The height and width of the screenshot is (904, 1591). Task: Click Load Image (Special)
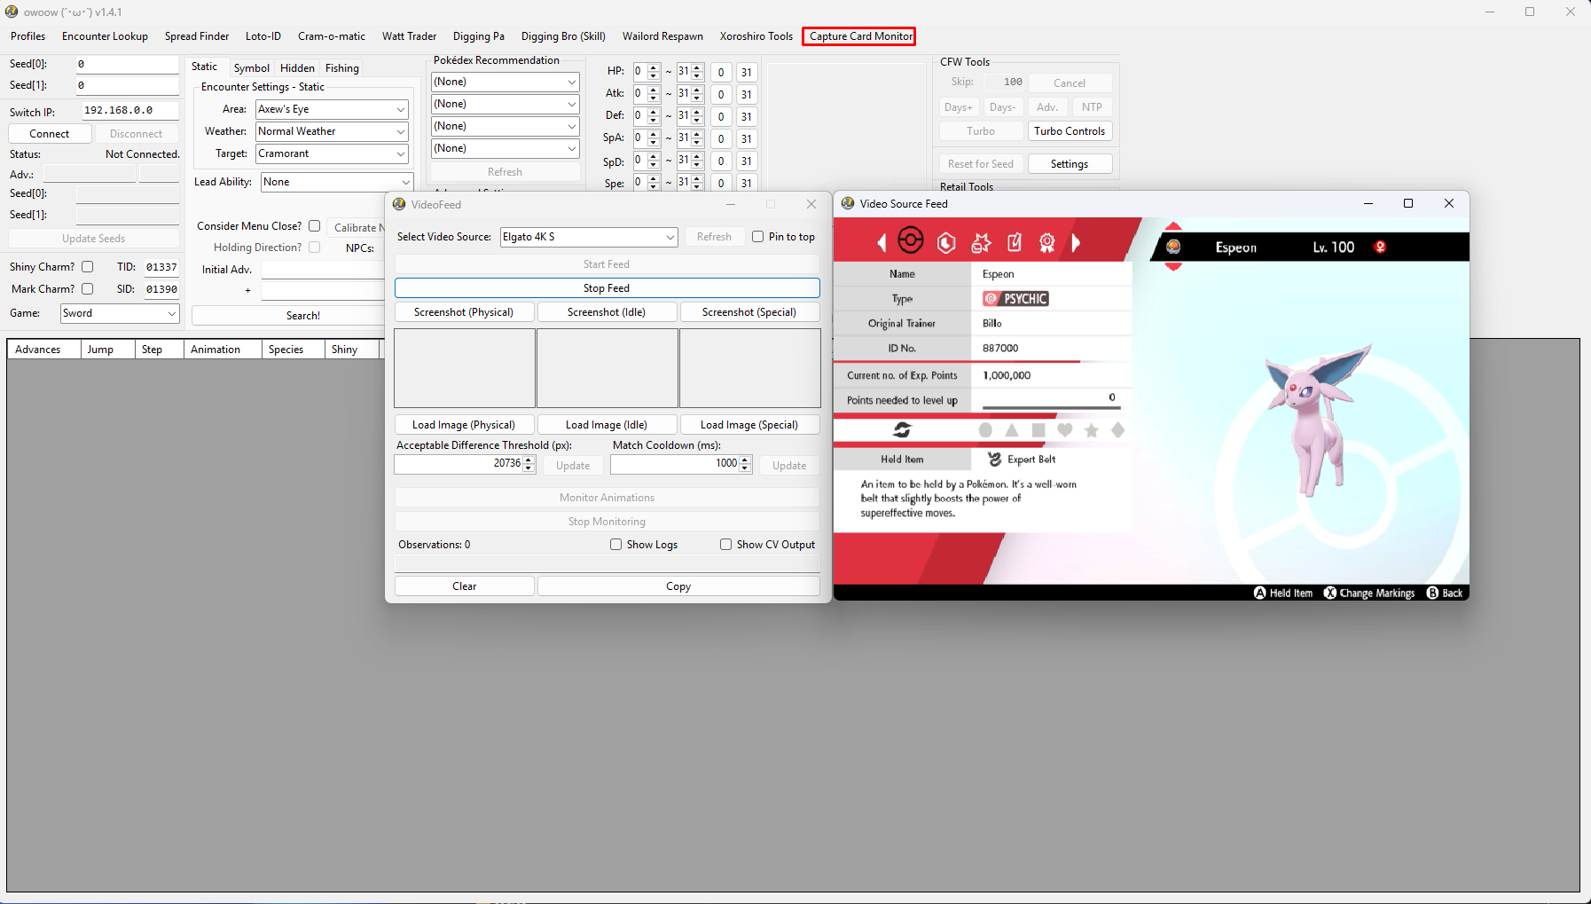coord(749,425)
